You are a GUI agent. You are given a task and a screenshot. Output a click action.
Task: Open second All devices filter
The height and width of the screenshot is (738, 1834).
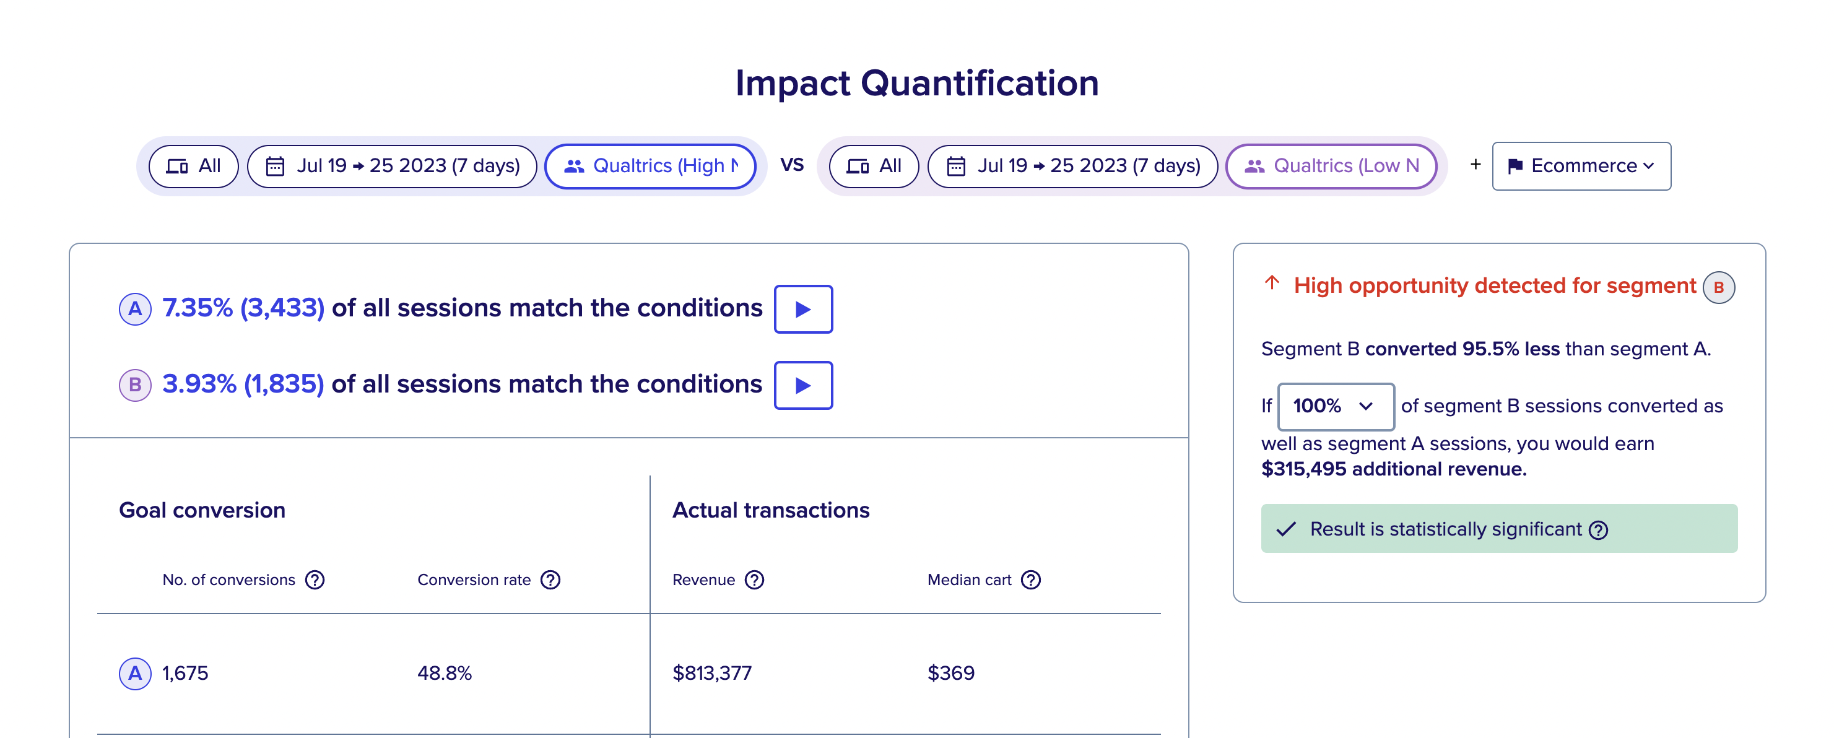(874, 166)
